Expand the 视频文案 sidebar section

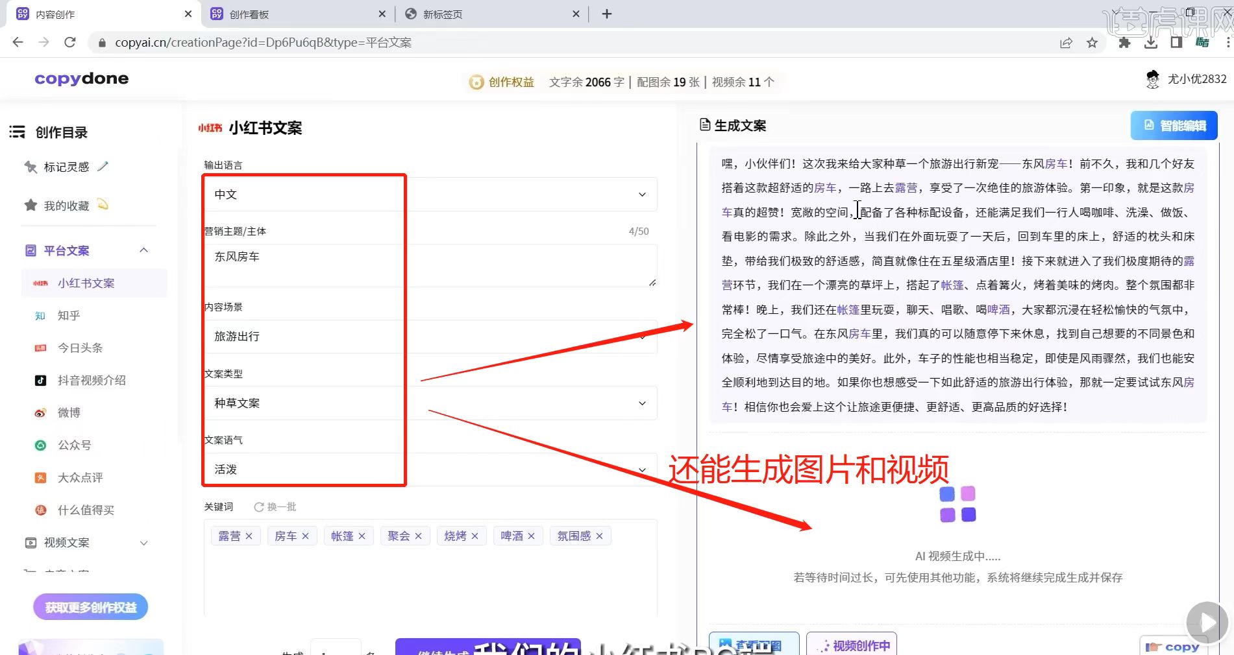click(x=144, y=543)
